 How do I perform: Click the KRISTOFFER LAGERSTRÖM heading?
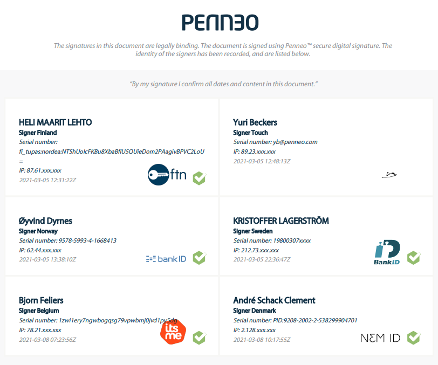(x=281, y=221)
